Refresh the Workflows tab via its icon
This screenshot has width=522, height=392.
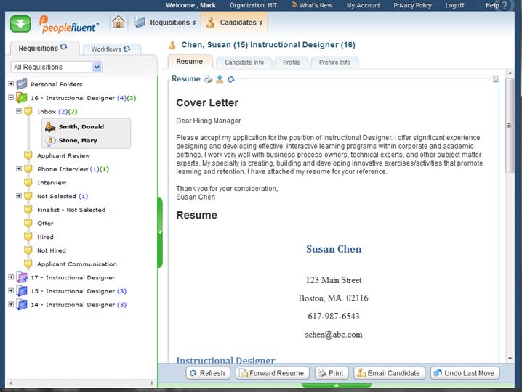127,49
